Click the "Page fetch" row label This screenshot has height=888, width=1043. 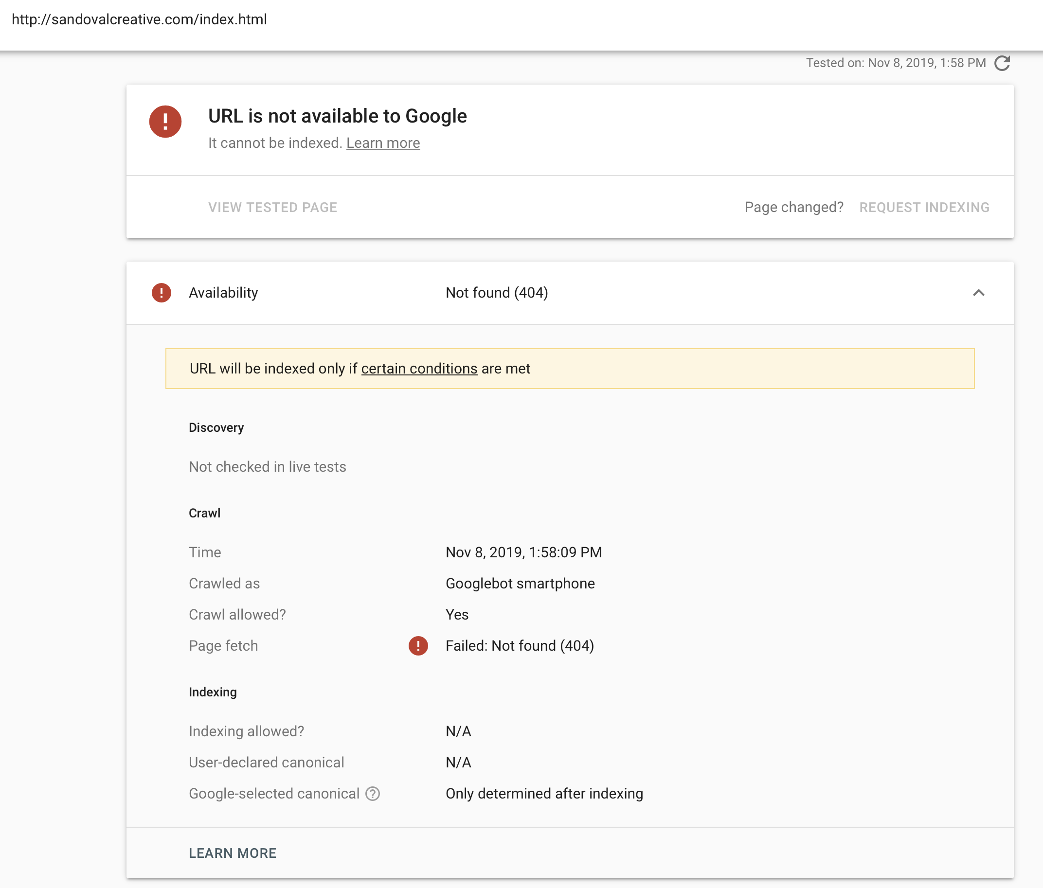pyautogui.click(x=223, y=646)
